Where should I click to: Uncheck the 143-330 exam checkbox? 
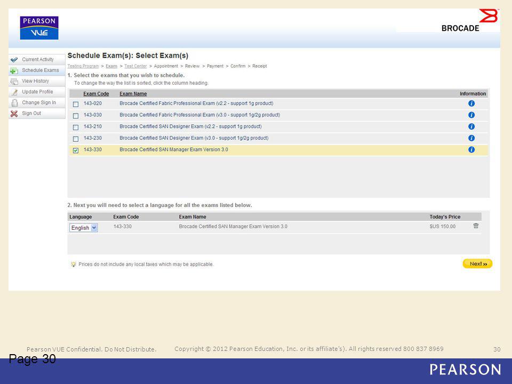(x=76, y=150)
